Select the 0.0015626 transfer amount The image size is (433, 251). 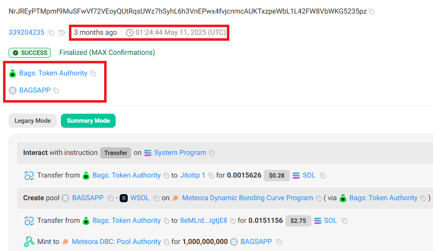coord(244,176)
